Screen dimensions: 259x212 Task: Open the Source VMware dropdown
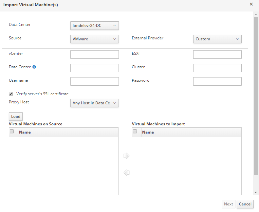point(94,39)
